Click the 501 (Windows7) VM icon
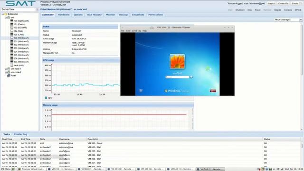 11,41
